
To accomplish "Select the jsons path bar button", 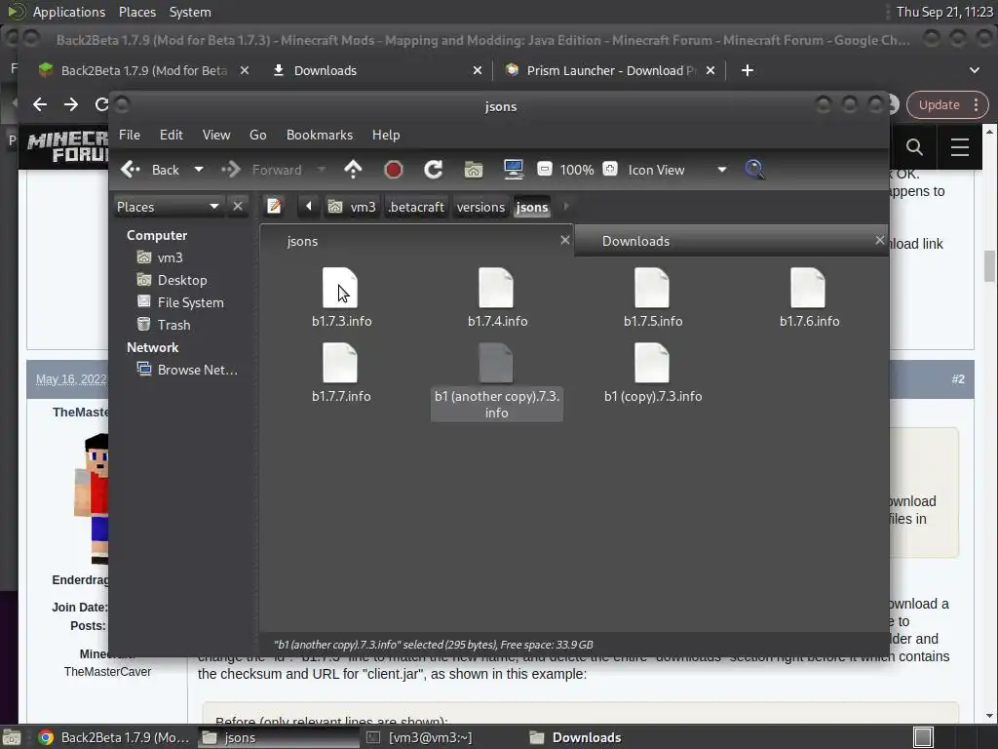I will click(x=532, y=207).
